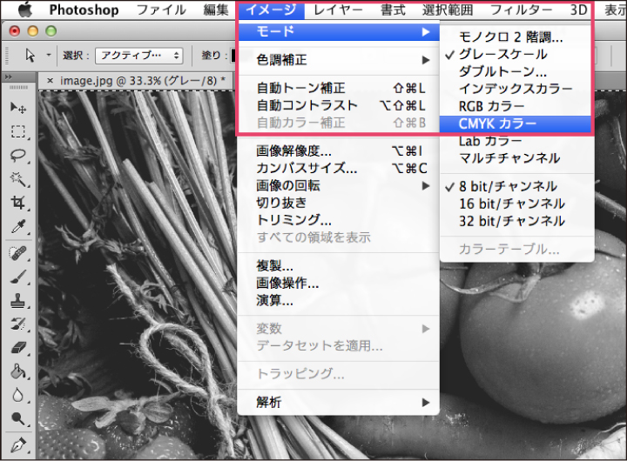The image size is (627, 461).
Task: Close the image.jpg document tab
Action: point(50,81)
